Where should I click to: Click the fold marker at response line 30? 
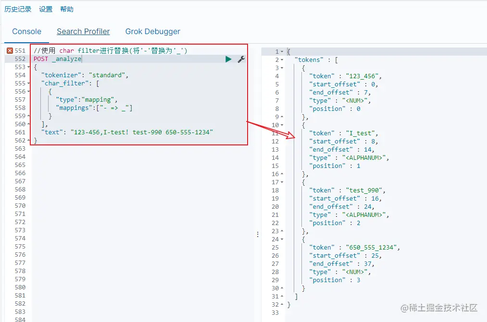click(282, 288)
